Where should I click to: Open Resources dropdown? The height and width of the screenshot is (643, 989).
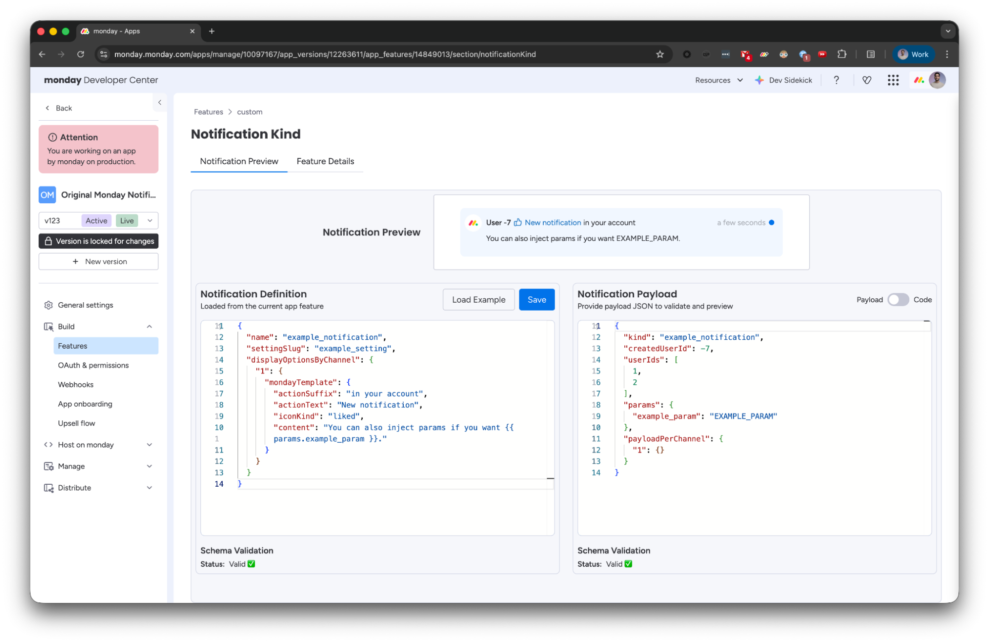click(719, 80)
